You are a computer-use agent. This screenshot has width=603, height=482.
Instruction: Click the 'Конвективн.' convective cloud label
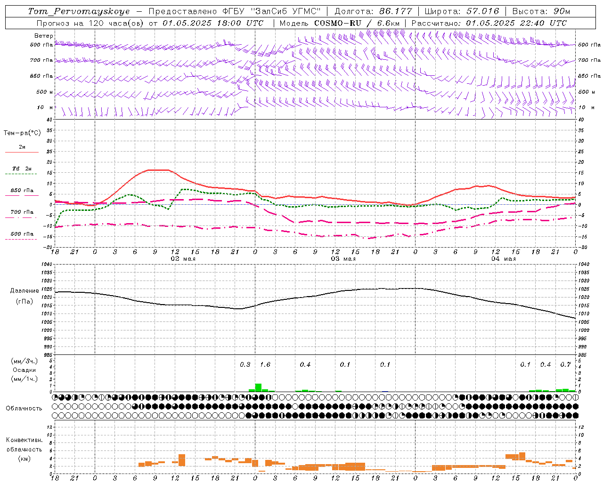[24, 440]
